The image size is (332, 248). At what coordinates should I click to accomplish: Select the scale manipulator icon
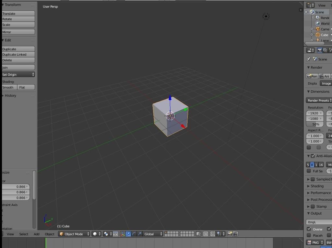(139, 234)
